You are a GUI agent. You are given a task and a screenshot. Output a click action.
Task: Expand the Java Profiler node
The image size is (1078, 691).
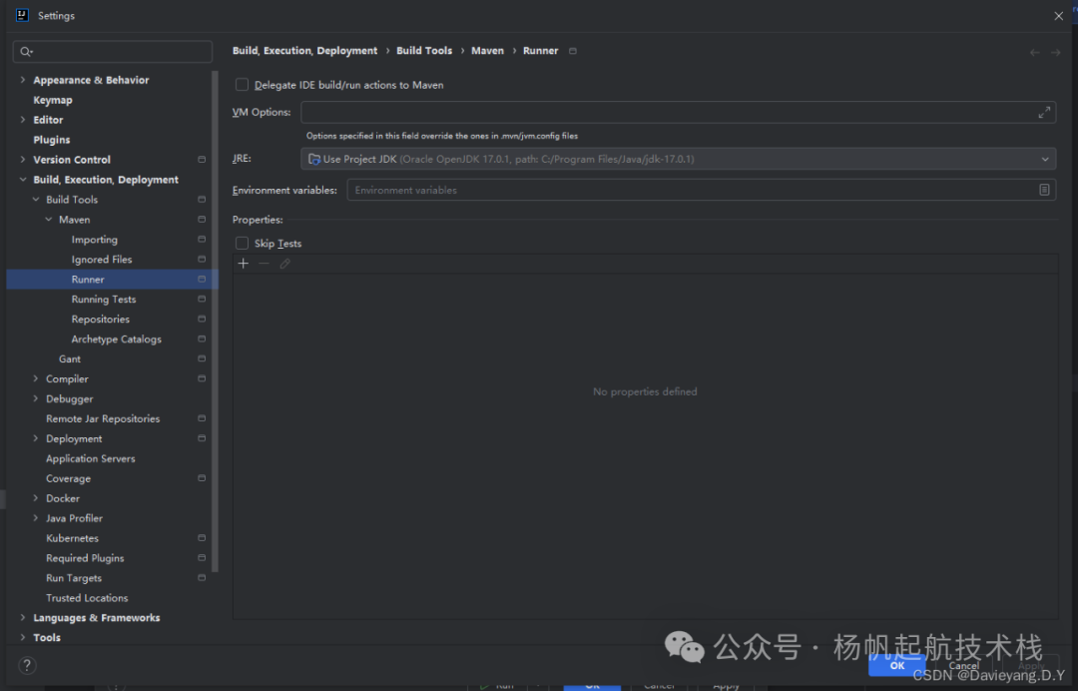click(36, 518)
